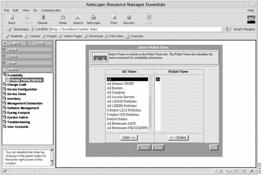Open the File menu
The width and height of the screenshot is (262, 175).
point(6,10)
